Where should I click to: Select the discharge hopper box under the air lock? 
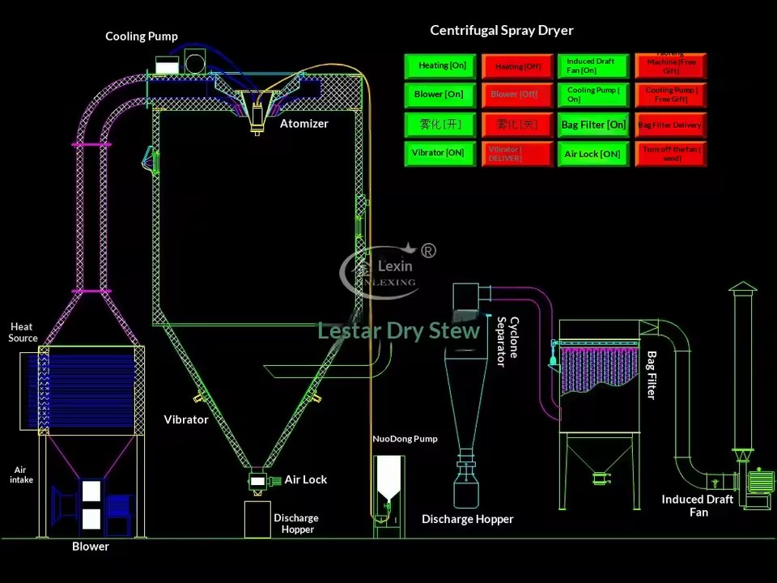[x=257, y=519]
